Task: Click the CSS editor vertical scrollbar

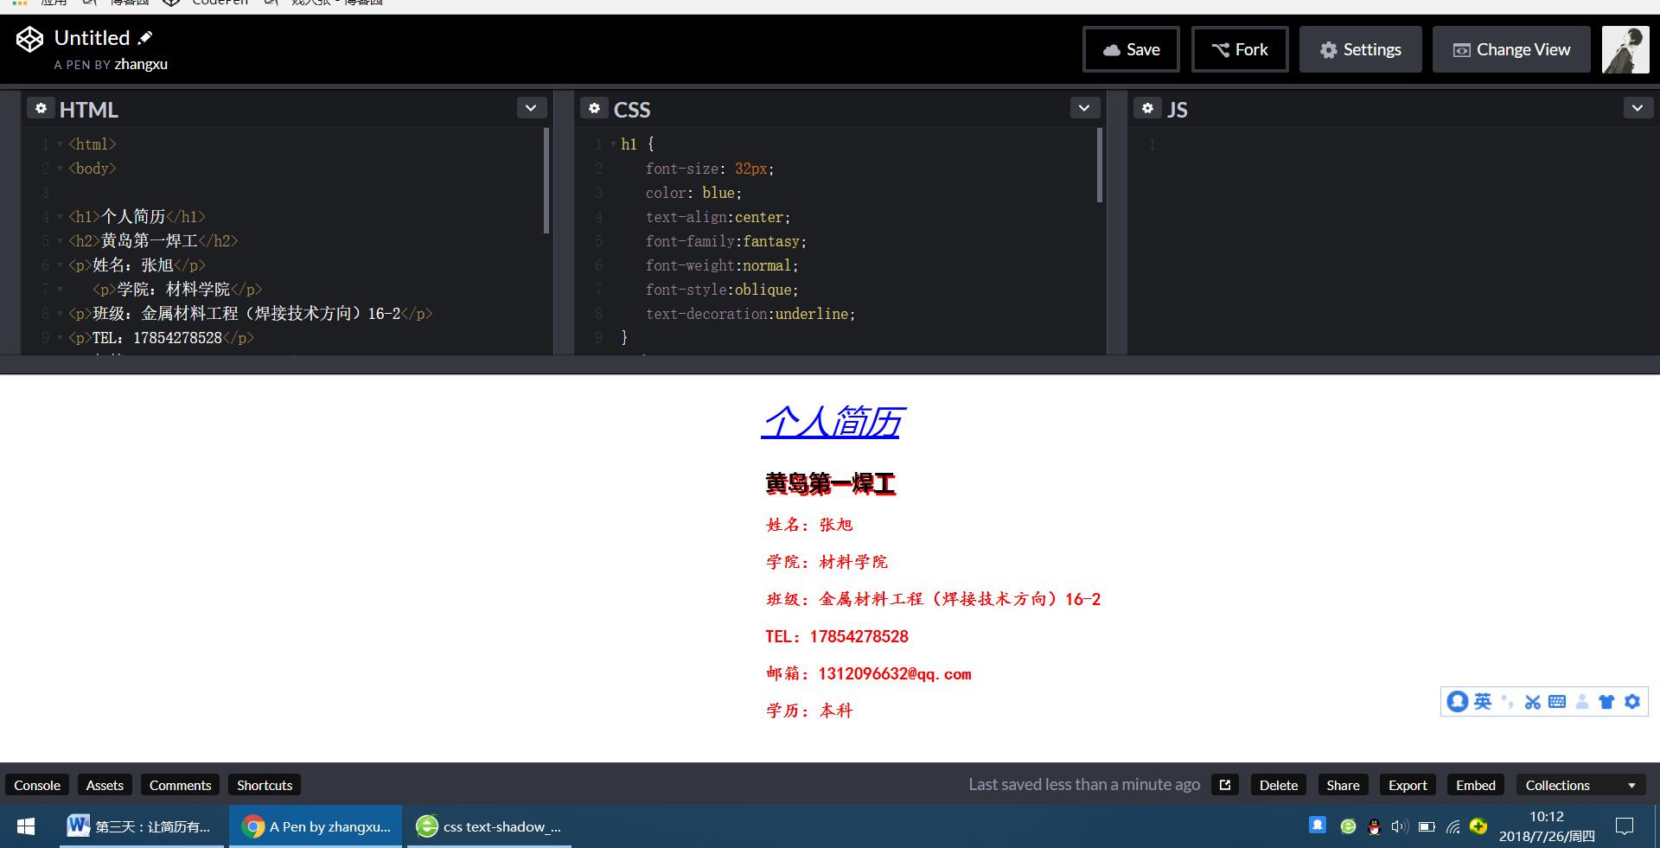Action: pos(1099,165)
